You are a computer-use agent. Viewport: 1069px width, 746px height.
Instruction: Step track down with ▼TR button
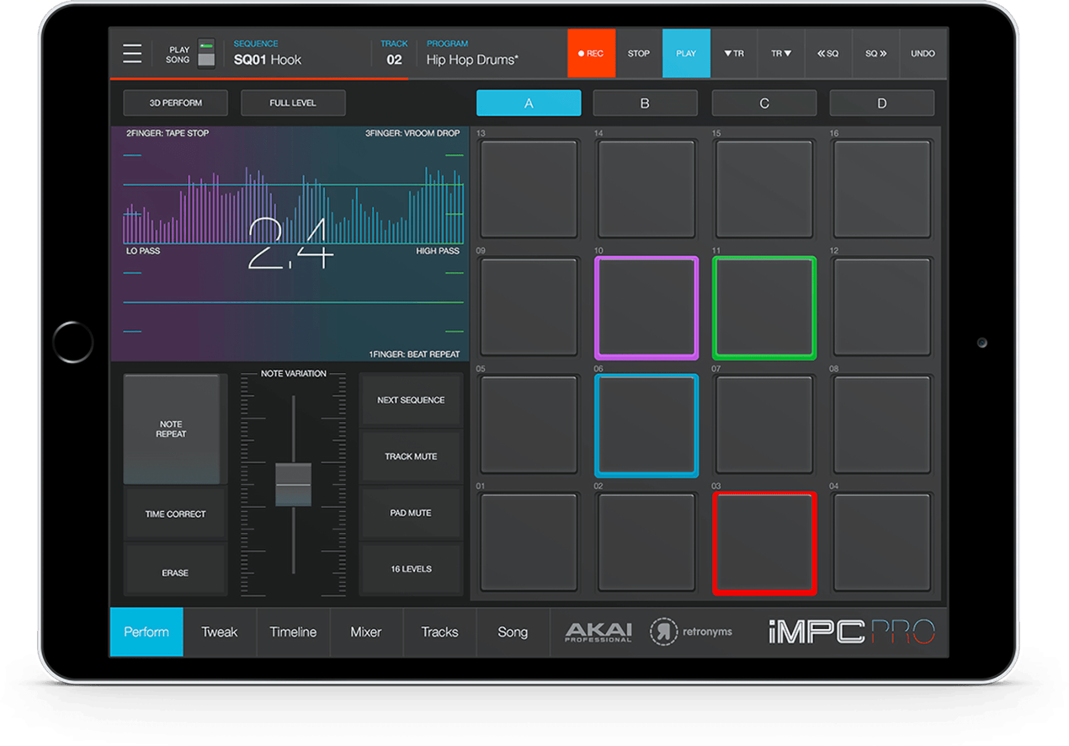pyautogui.click(x=734, y=53)
